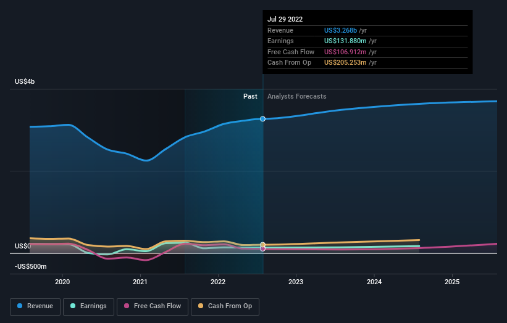The width and height of the screenshot is (507, 323).
Task: Click the orange Cash From Op data point
Action: pos(262,245)
